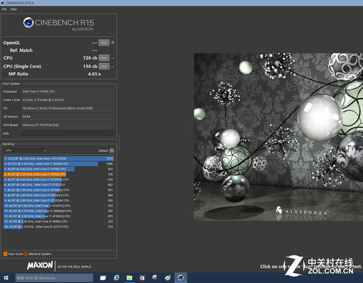Toggle the CPU test checkbox
The width and height of the screenshot is (363, 283).
click(113, 58)
